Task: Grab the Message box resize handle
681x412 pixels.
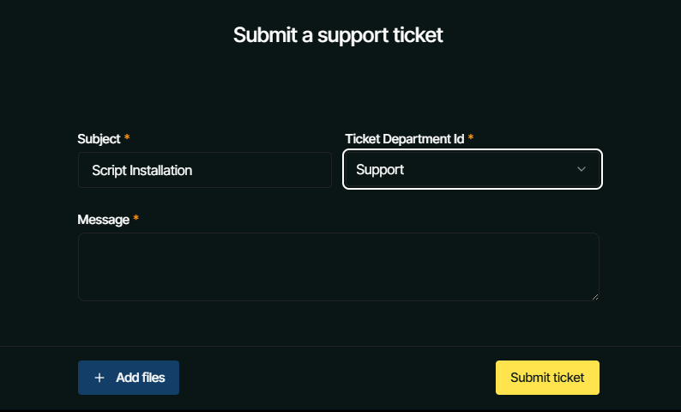Action: coord(594,296)
